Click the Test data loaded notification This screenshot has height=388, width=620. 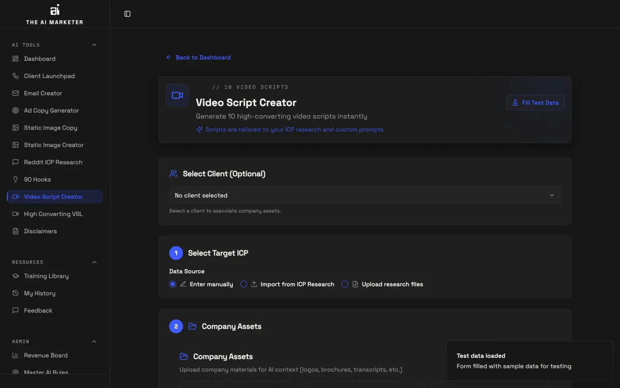tap(529, 361)
